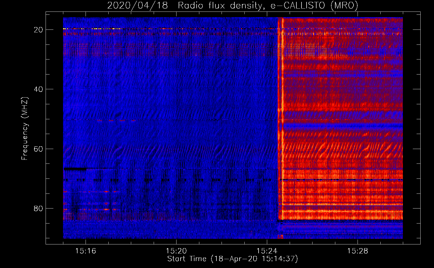Click the '60' frequency tick label
This screenshot has height=268, width=434.
click(x=38, y=149)
